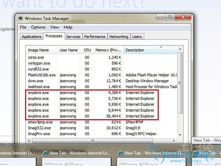Image resolution: width=221 pixels, height=166 pixels.
Task: Click the SnagIt RPC Helper description
Action: click(x=141, y=134)
